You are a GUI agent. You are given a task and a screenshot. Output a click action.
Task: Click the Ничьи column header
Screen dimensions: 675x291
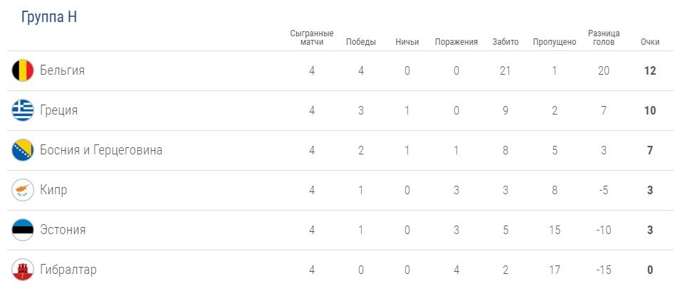(407, 42)
